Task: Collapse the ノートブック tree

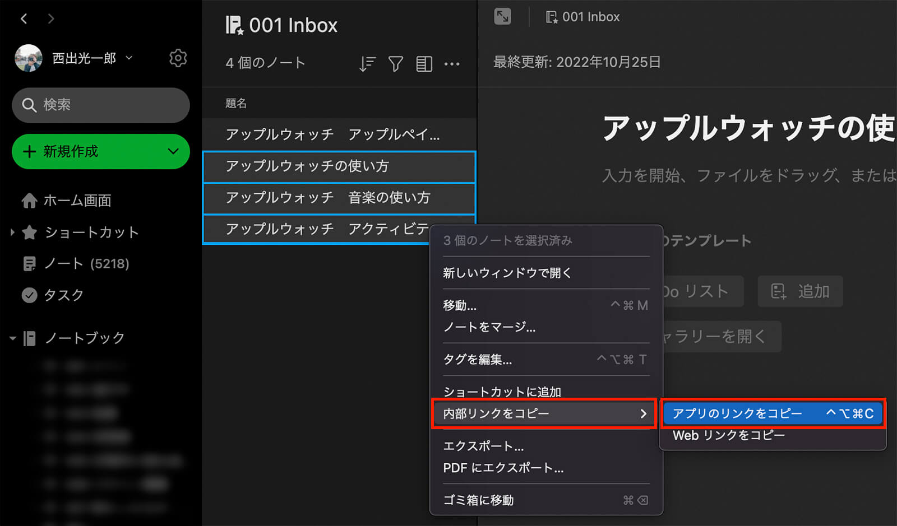Action: click(12, 338)
